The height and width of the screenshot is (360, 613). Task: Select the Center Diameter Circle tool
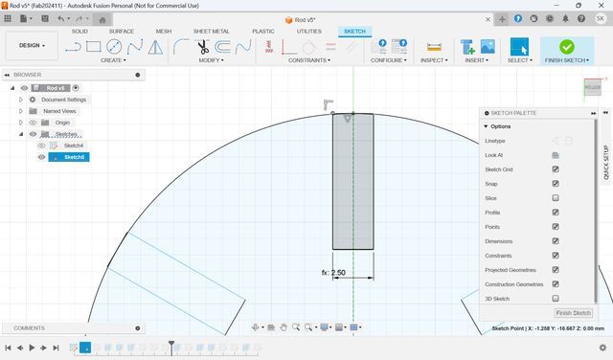pos(114,47)
